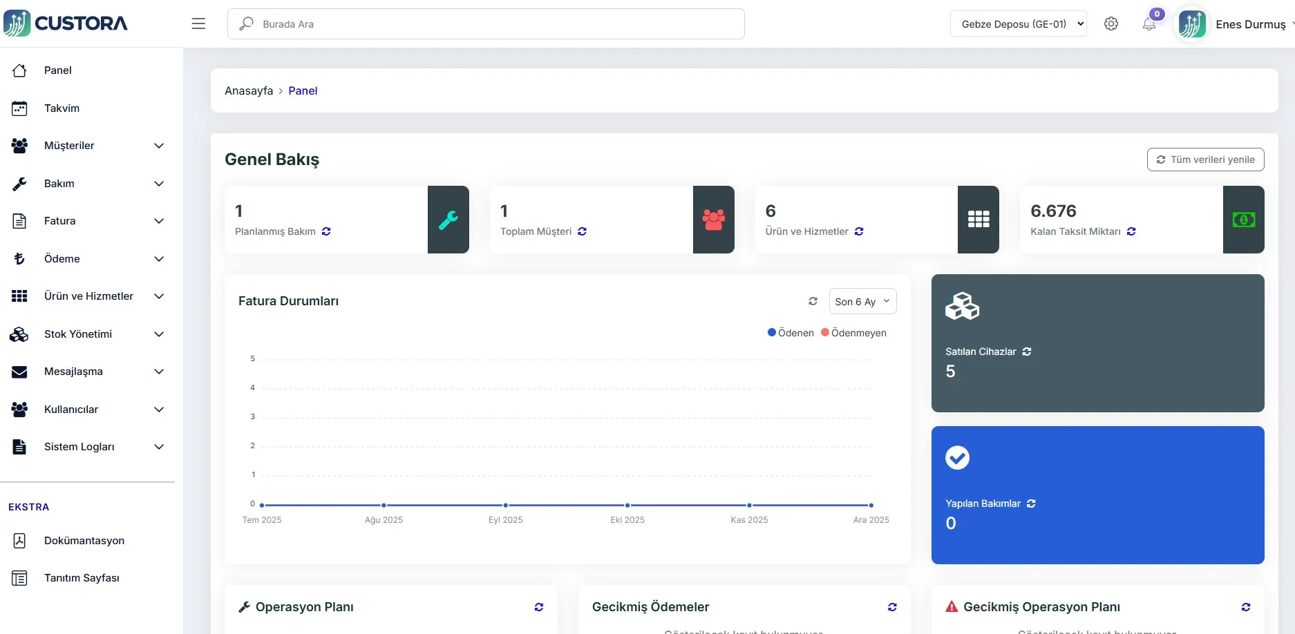Navigate to Dokümantasyon in sidebar
Image resolution: width=1295 pixels, height=634 pixels.
tap(84, 541)
